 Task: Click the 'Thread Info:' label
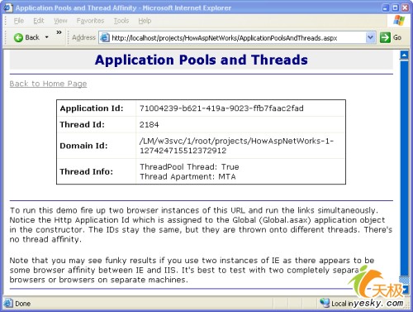click(86, 171)
